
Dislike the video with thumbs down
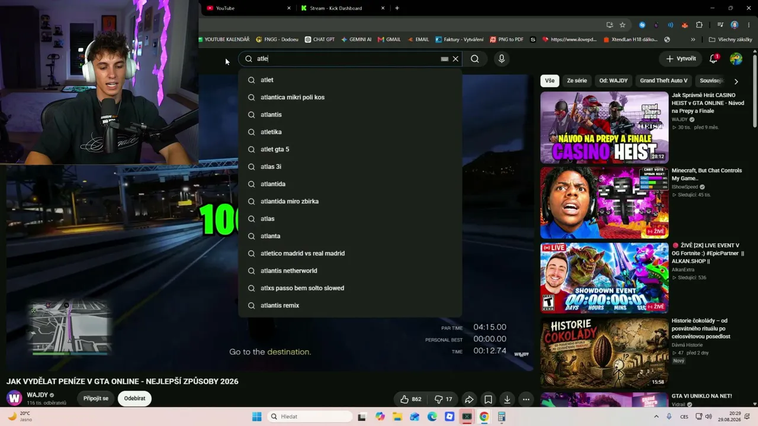[x=444, y=399]
